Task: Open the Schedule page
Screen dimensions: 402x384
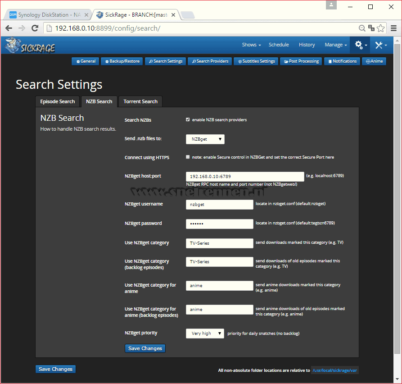Action: [279, 45]
